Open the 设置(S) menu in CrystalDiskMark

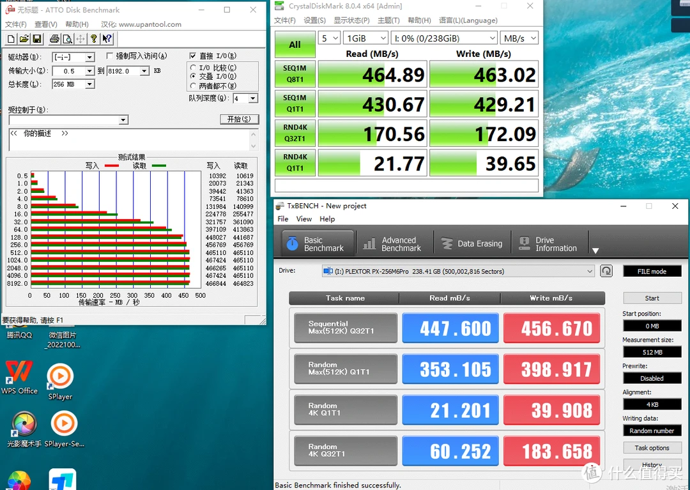pyautogui.click(x=314, y=20)
